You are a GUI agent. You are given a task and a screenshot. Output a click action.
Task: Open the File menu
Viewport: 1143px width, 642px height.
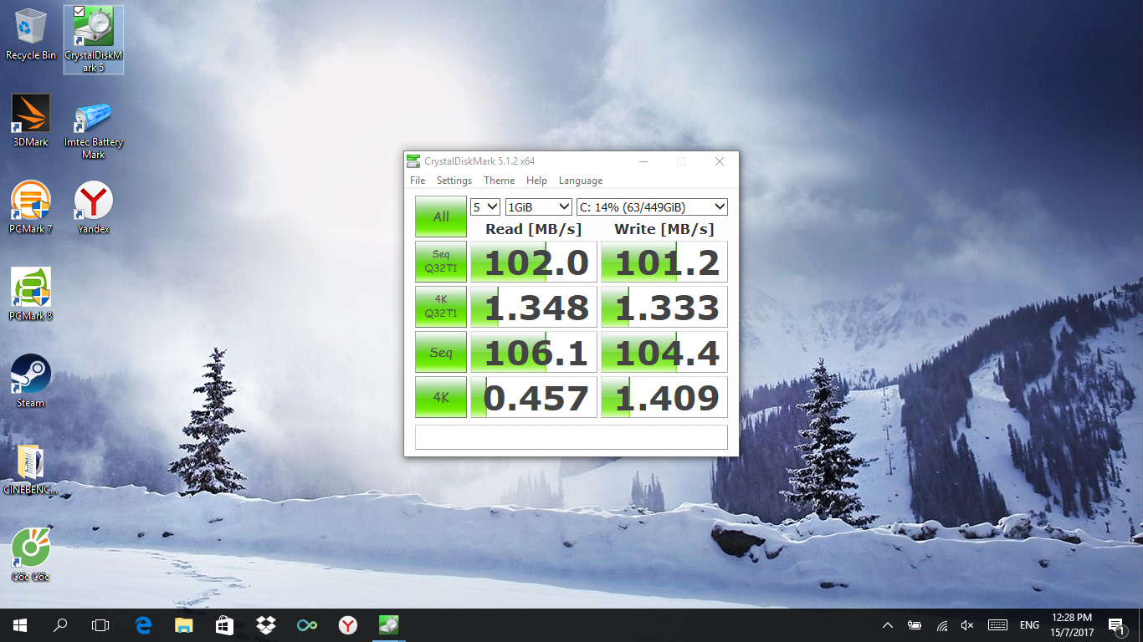click(x=417, y=180)
